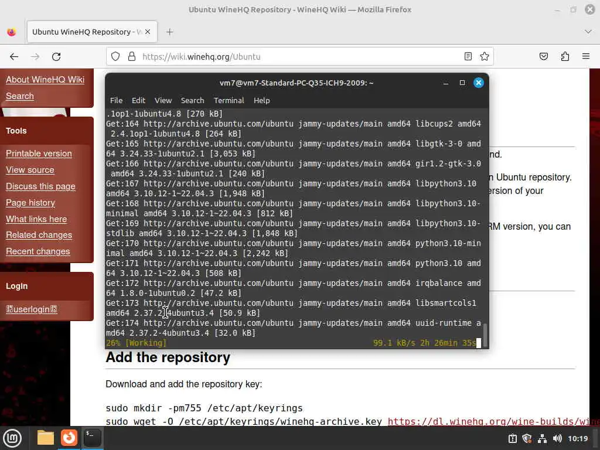This screenshot has width=600, height=450.
Task: Focus the URL bar with wiki.winehq.org/Ubuntu
Action: coord(298,57)
